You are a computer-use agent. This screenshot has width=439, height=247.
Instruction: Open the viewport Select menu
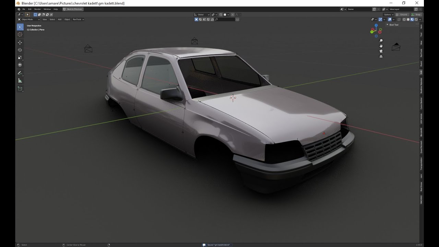point(52,20)
